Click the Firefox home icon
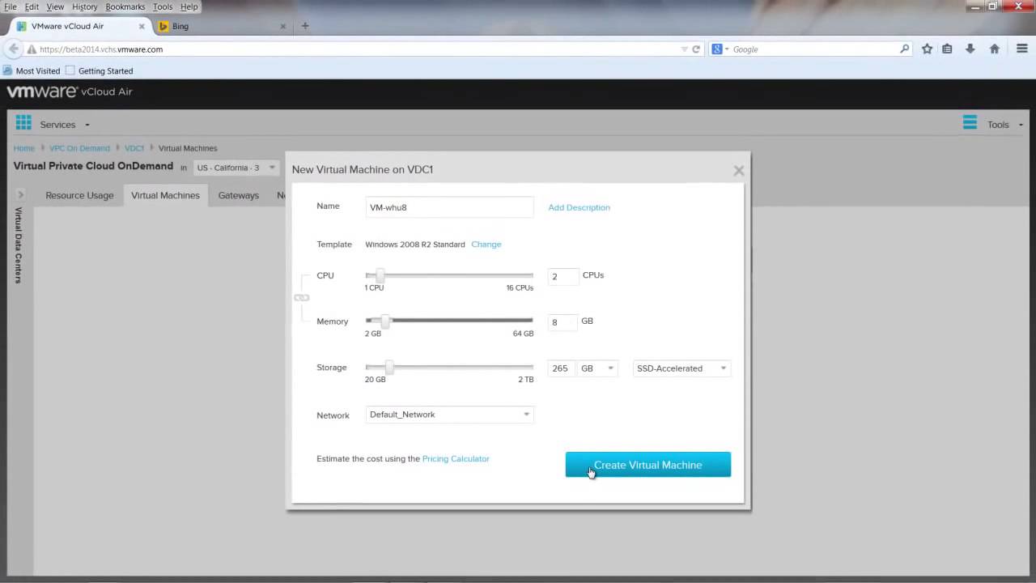Viewport: 1036px width, 583px height. pyautogui.click(x=995, y=49)
